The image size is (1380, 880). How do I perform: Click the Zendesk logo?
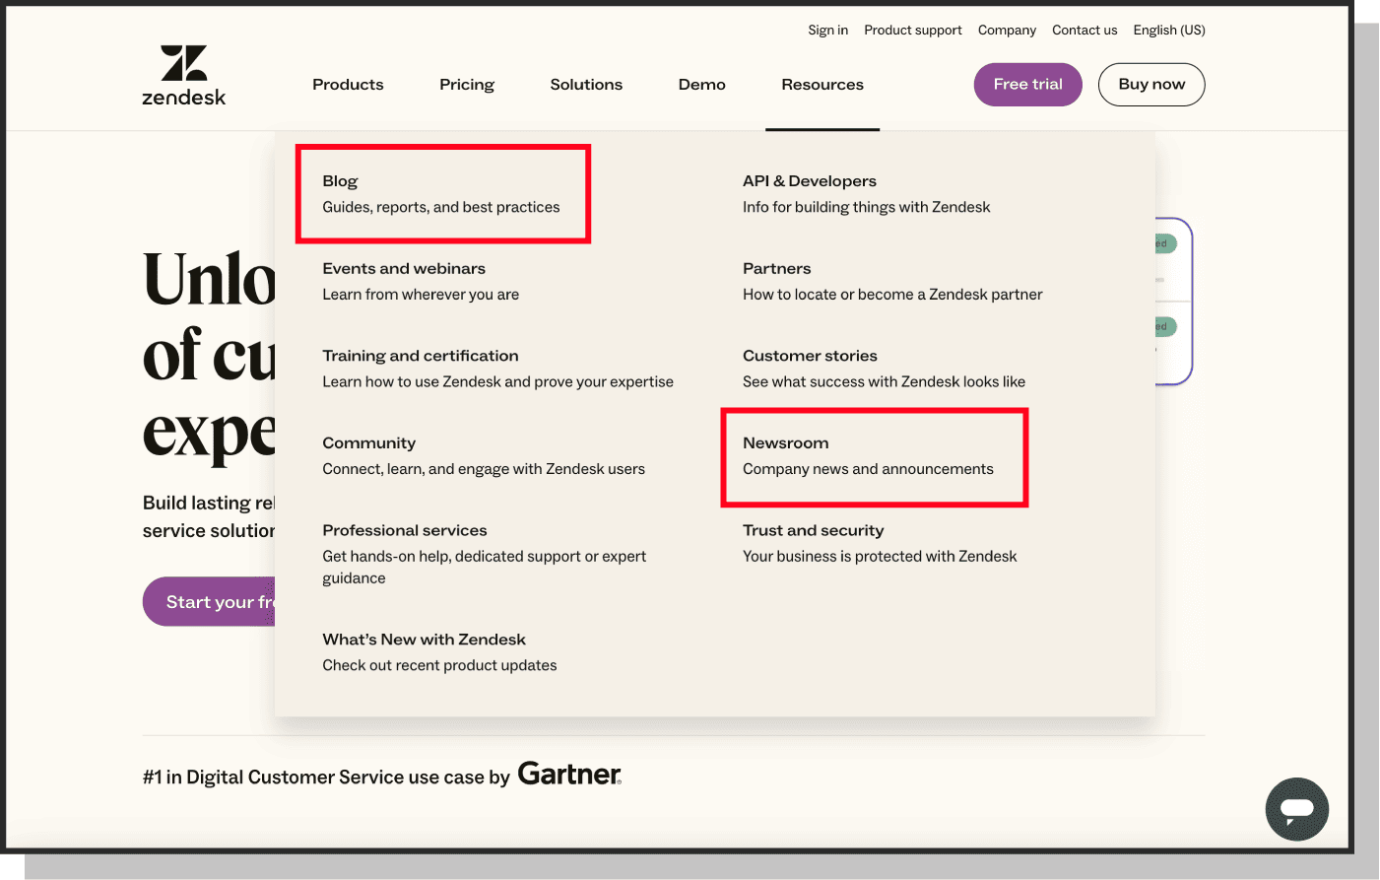click(x=184, y=75)
